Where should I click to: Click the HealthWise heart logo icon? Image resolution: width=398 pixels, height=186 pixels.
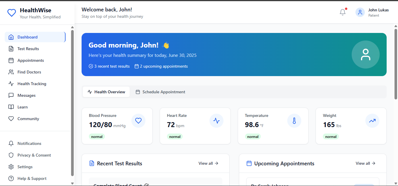pos(12,13)
